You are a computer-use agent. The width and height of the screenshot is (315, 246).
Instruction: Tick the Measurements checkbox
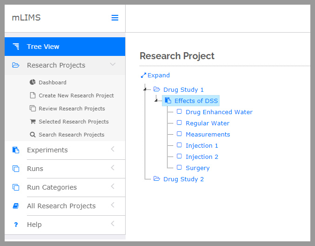point(179,134)
